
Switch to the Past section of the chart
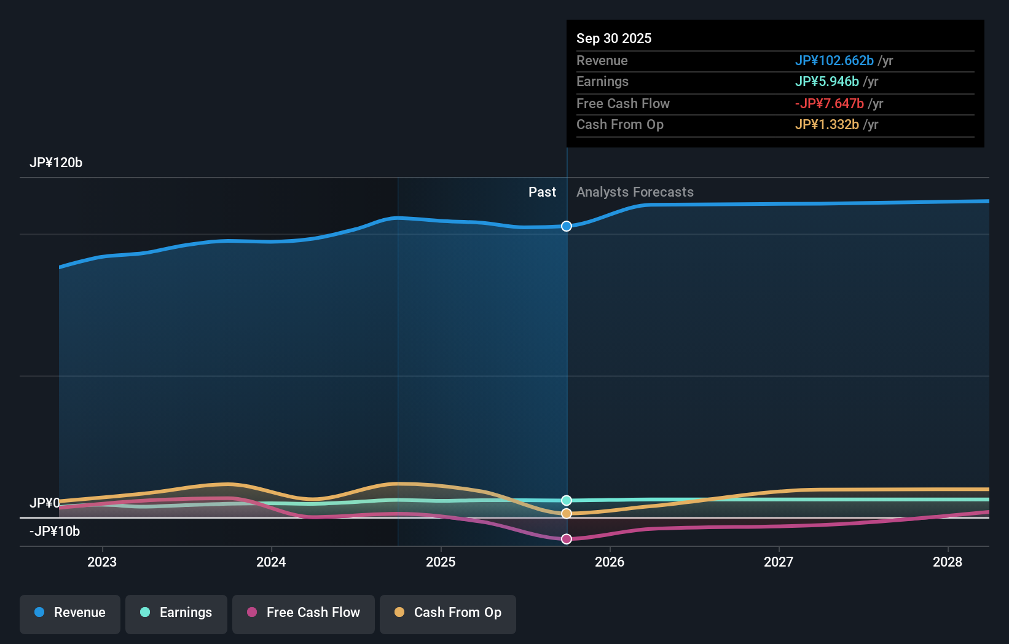(x=542, y=192)
